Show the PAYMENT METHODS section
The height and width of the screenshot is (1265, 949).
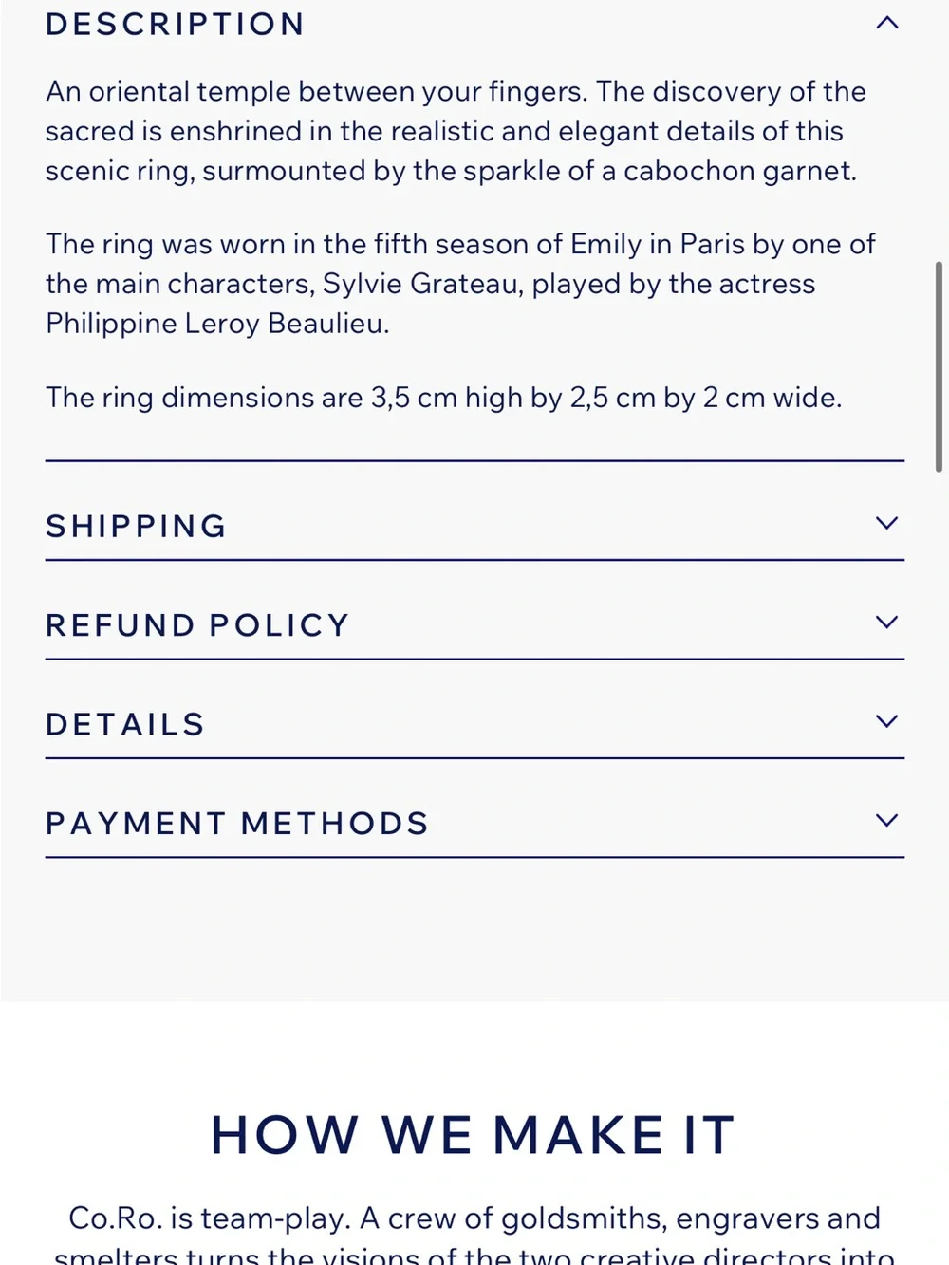(474, 822)
